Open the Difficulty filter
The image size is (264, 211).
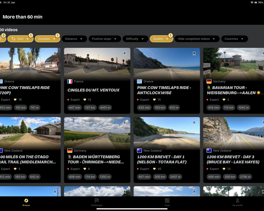135,39
